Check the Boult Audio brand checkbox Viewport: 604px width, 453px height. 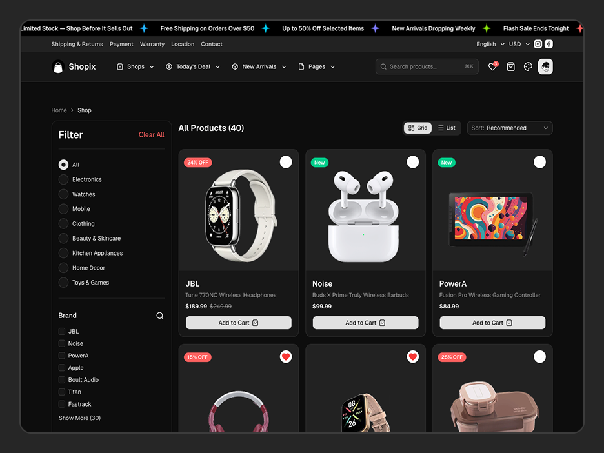tap(62, 380)
